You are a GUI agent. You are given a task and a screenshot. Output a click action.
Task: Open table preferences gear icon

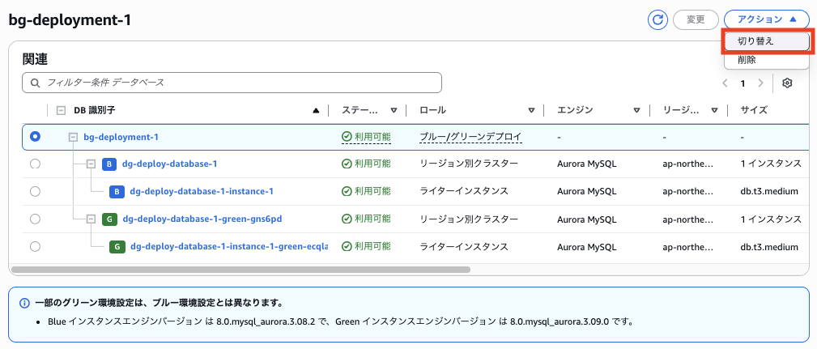[787, 83]
